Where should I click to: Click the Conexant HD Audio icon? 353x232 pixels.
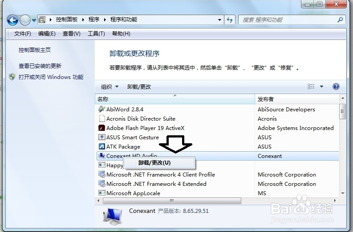click(102, 156)
